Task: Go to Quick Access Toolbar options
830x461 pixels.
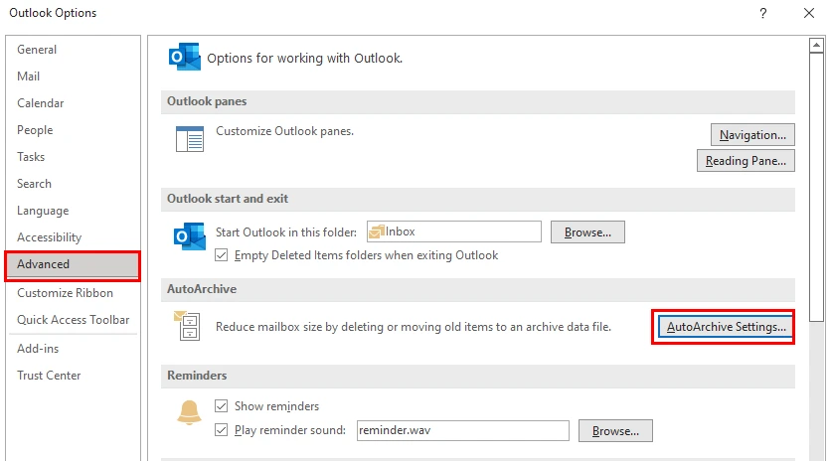Action: coord(73,320)
